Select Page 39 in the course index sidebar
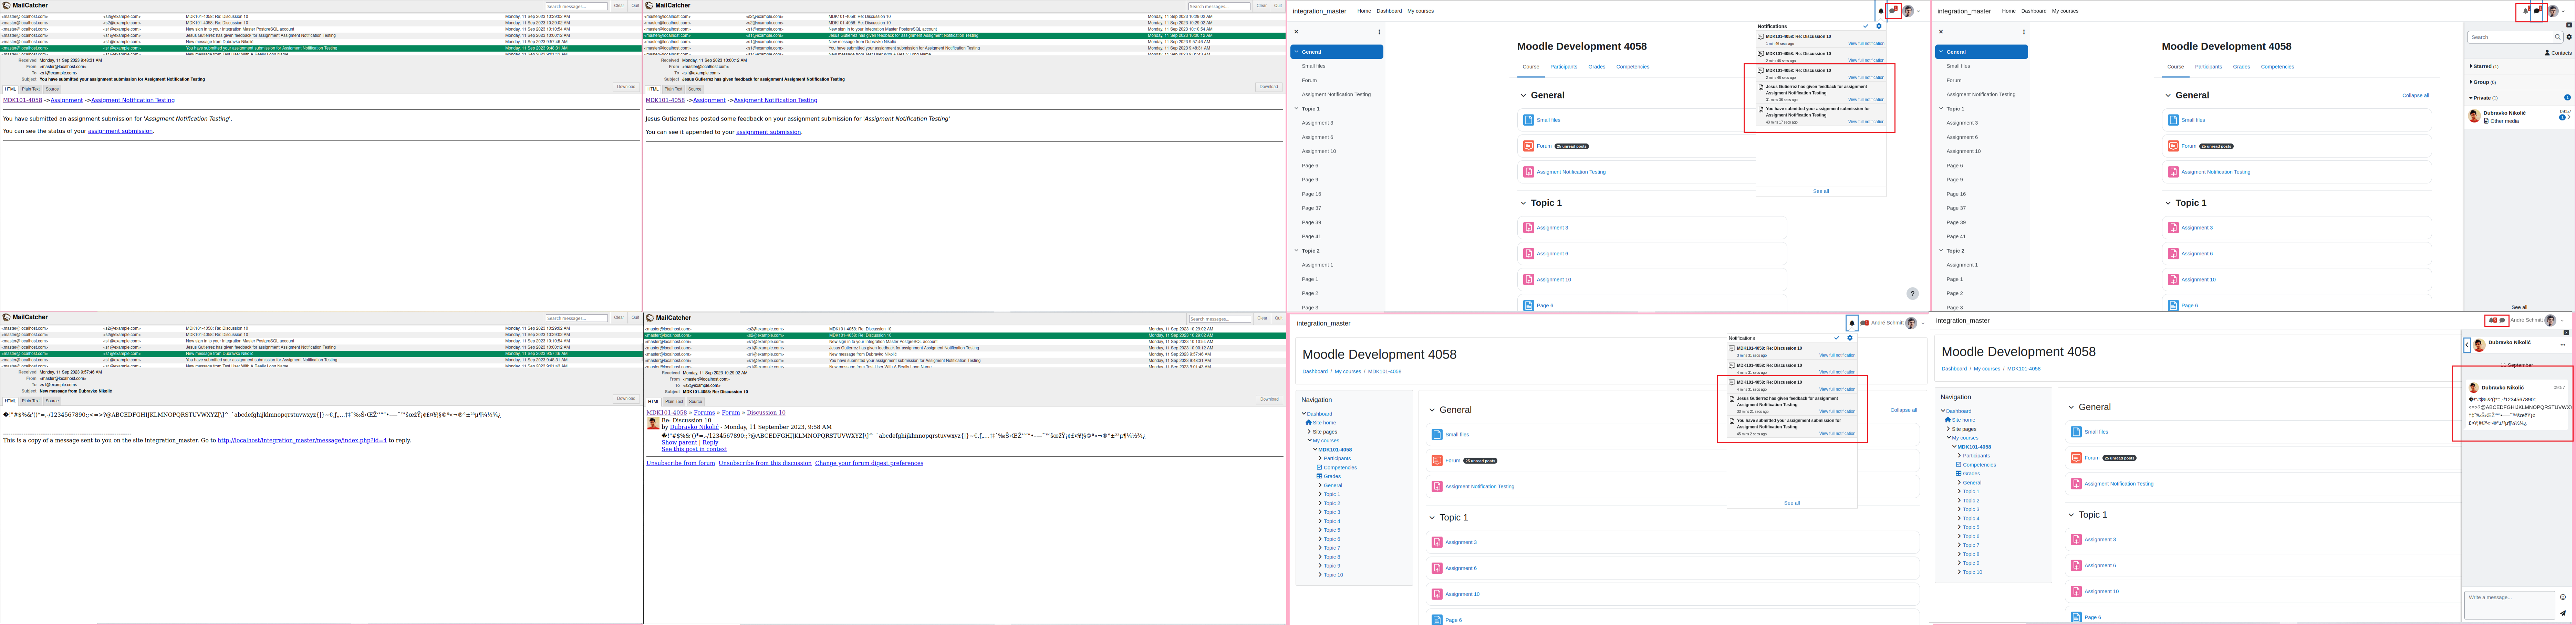Screen dimensions: 2576x625 [1311, 222]
